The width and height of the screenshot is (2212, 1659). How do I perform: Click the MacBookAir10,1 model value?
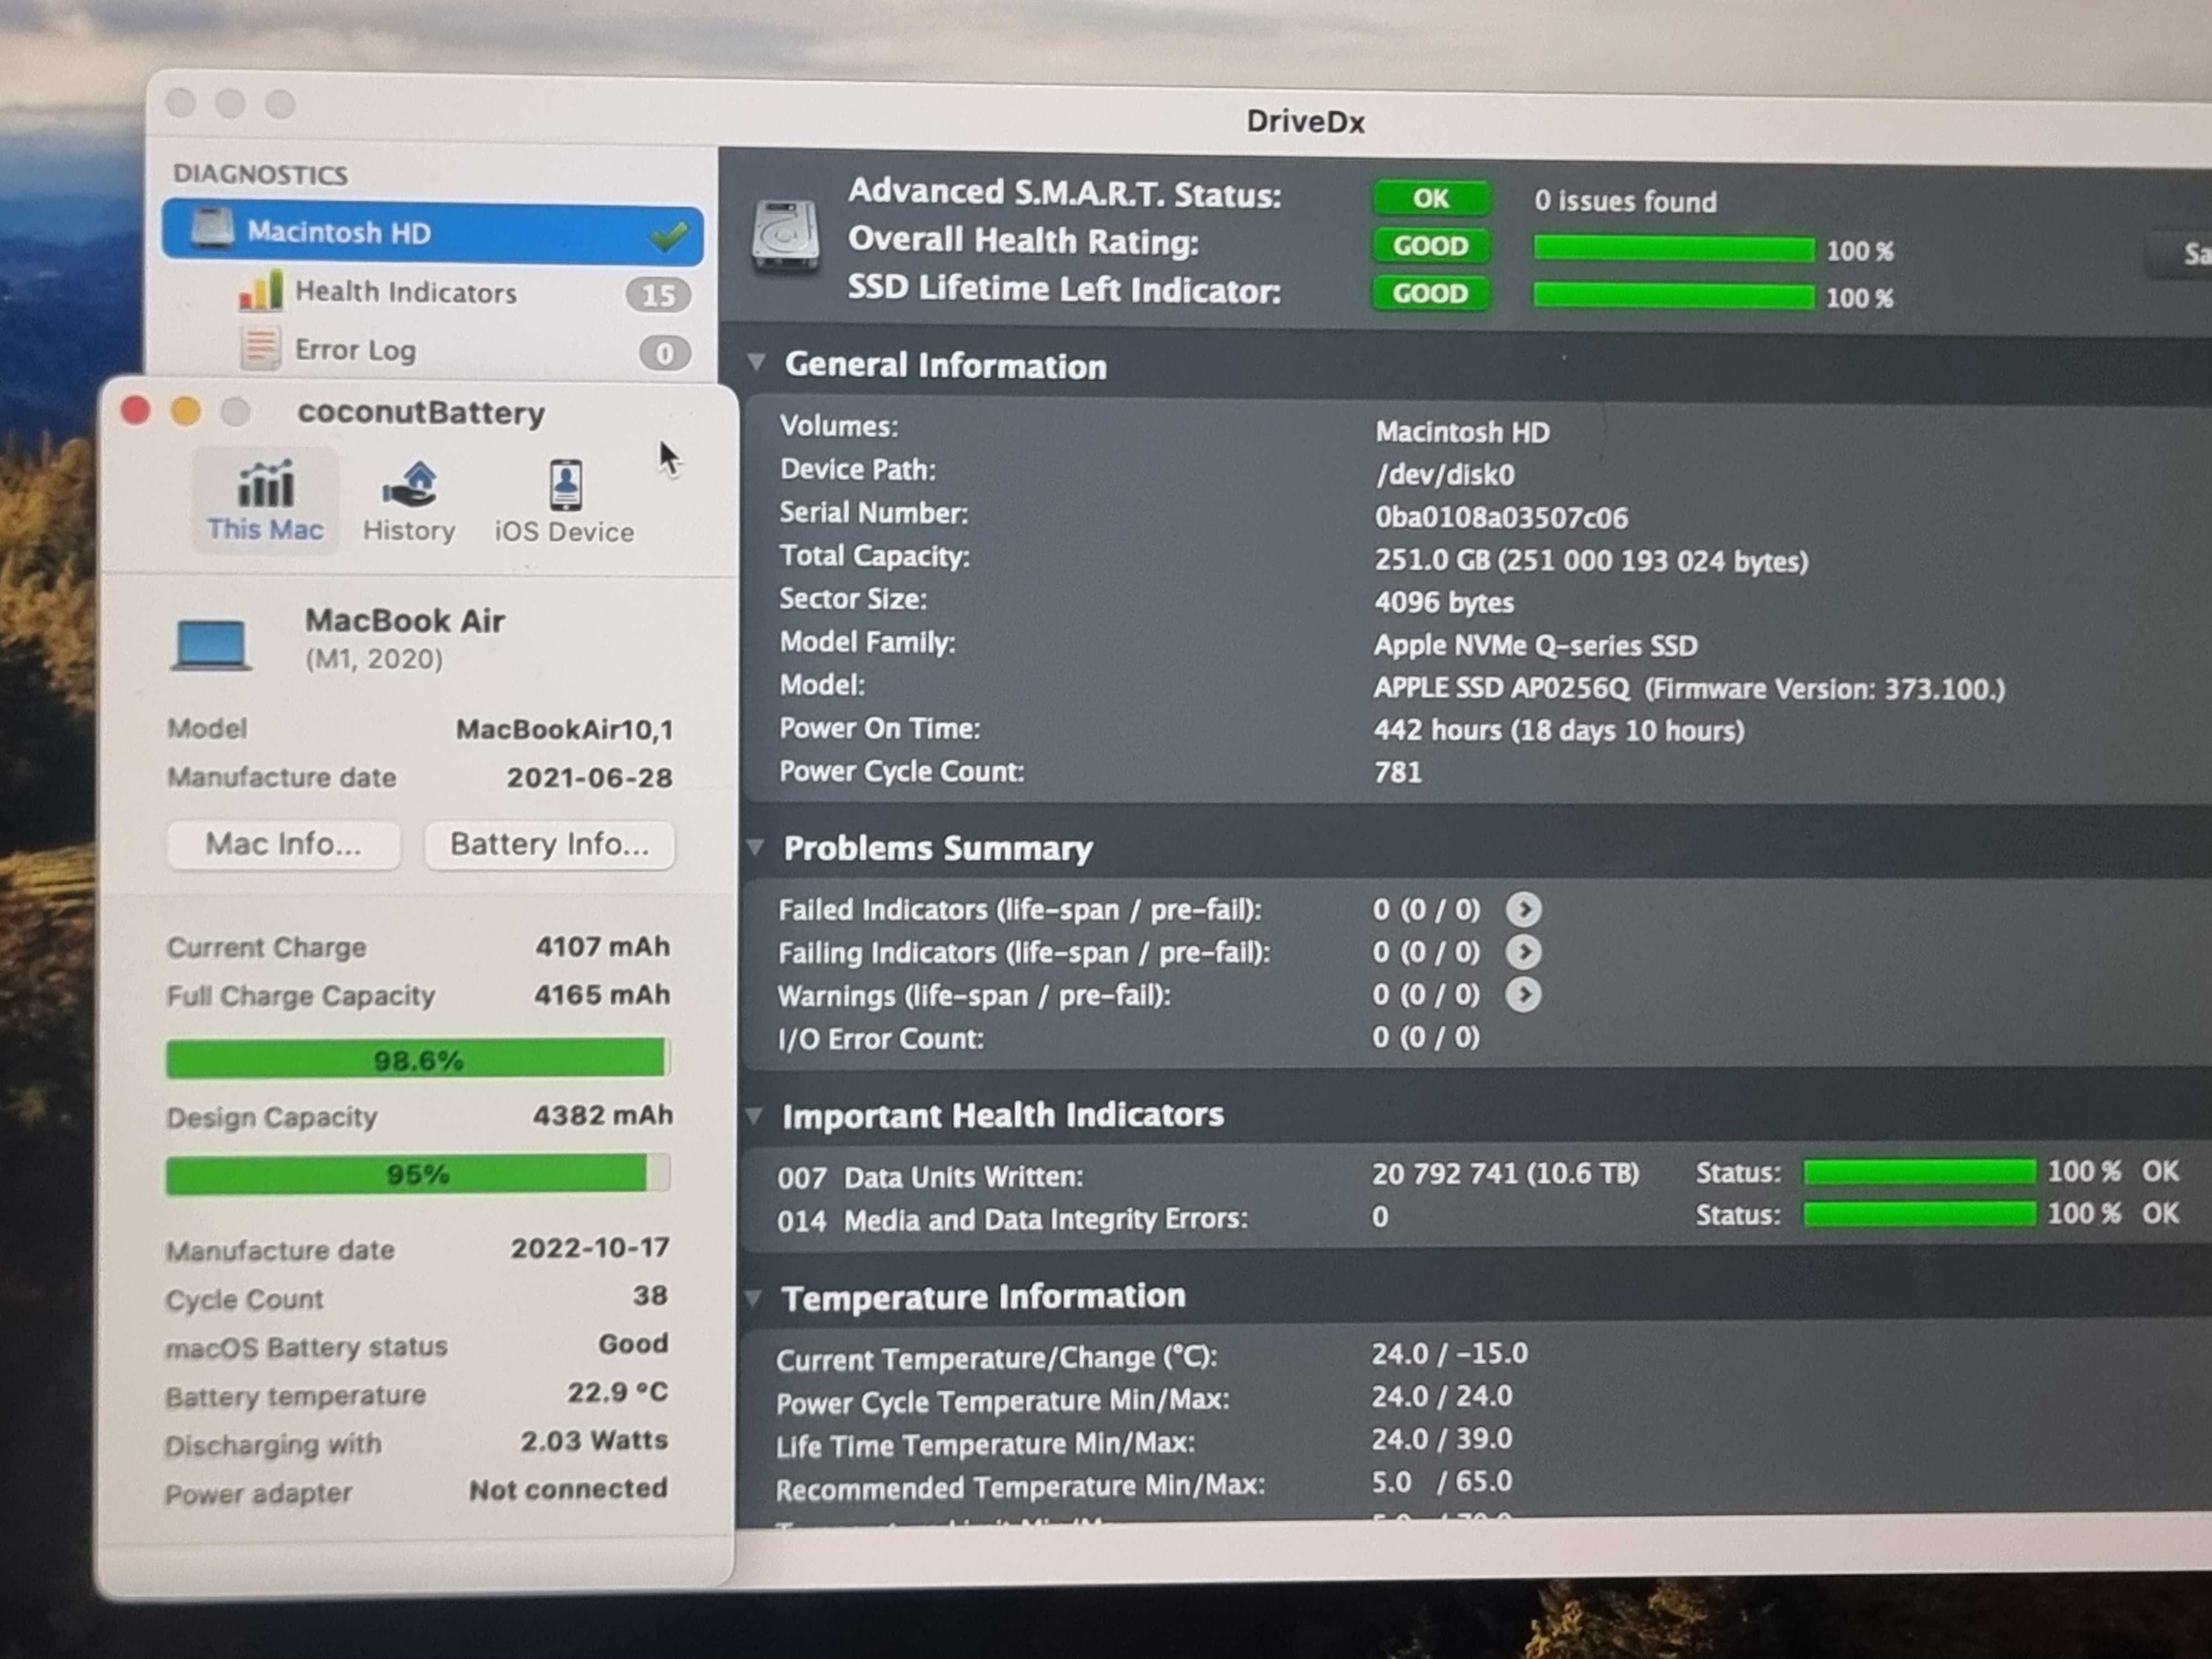564,730
